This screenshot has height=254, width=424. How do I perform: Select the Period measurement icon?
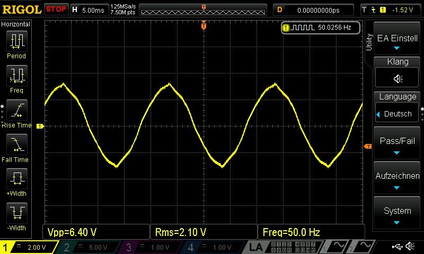(x=16, y=41)
